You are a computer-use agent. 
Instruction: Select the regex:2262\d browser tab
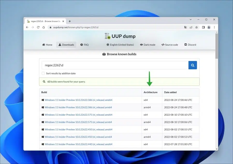coord(45,21)
